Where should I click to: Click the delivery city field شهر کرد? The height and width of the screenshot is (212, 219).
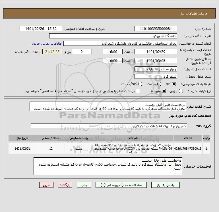(x=156, y=76)
